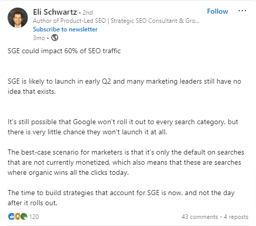Click the 3mo post timestamp
Screen dimensions: 256x226
click(x=39, y=38)
